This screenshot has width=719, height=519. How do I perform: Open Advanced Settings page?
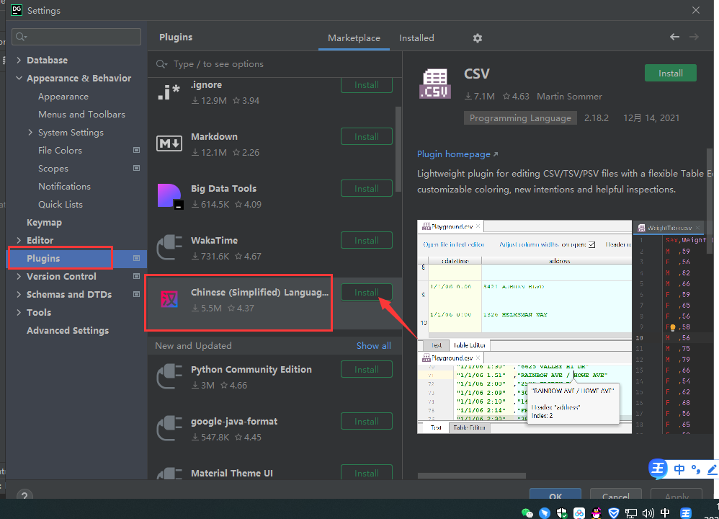[x=68, y=330]
